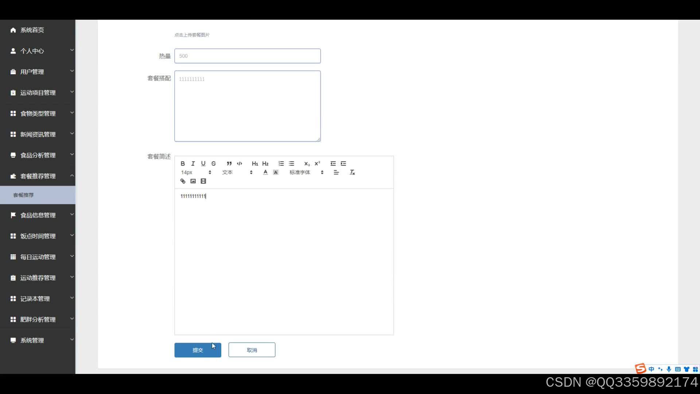
Task: Click inside the 套餐简述 rich text area
Action: click(x=284, y=262)
